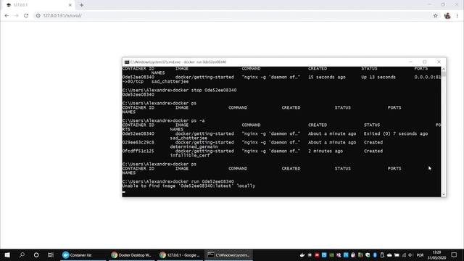Click 'docker run 0de52ee08340' command line

tap(203, 181)
